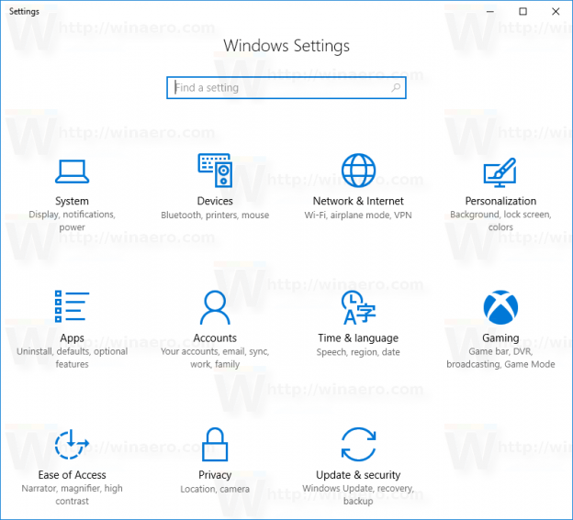Click the Wi-Fi, airplane mode, VPN text
This screenshot has height=520, width=573.
[x=358, y=216]
